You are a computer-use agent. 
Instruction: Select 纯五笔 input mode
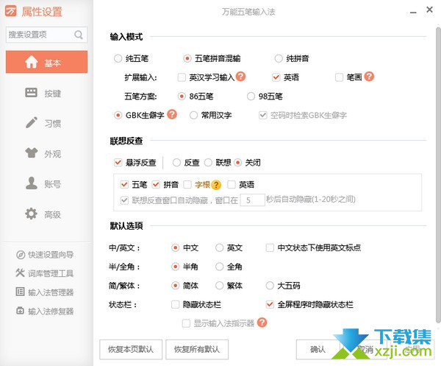point(118,58)
